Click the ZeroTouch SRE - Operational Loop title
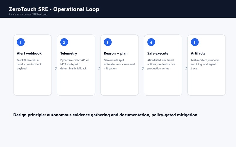 tap(54, 9)
